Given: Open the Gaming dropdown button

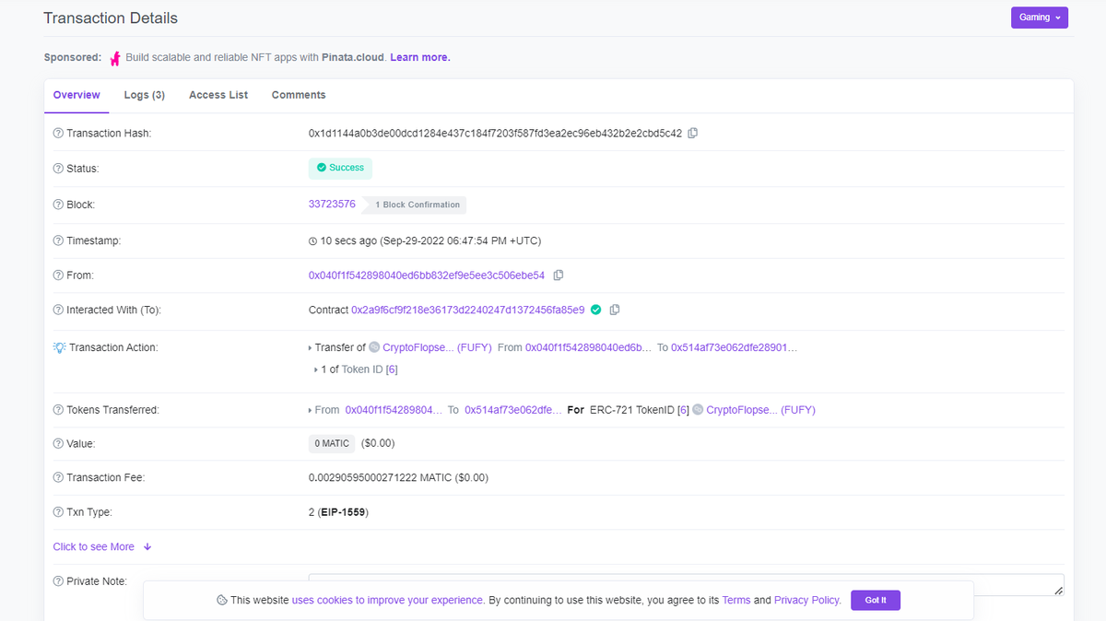Looking at the screenshot, I should (1039, 18).
